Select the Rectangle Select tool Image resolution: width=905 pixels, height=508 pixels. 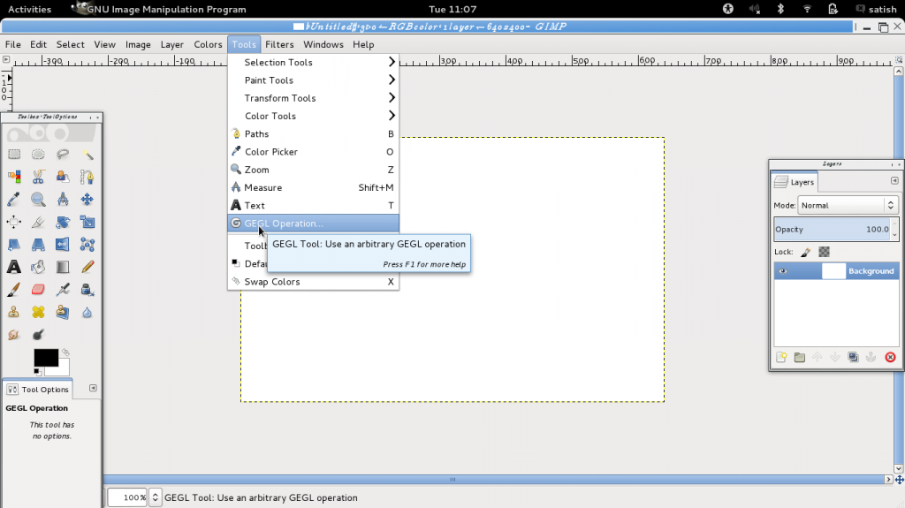click(x=14, y=155)
